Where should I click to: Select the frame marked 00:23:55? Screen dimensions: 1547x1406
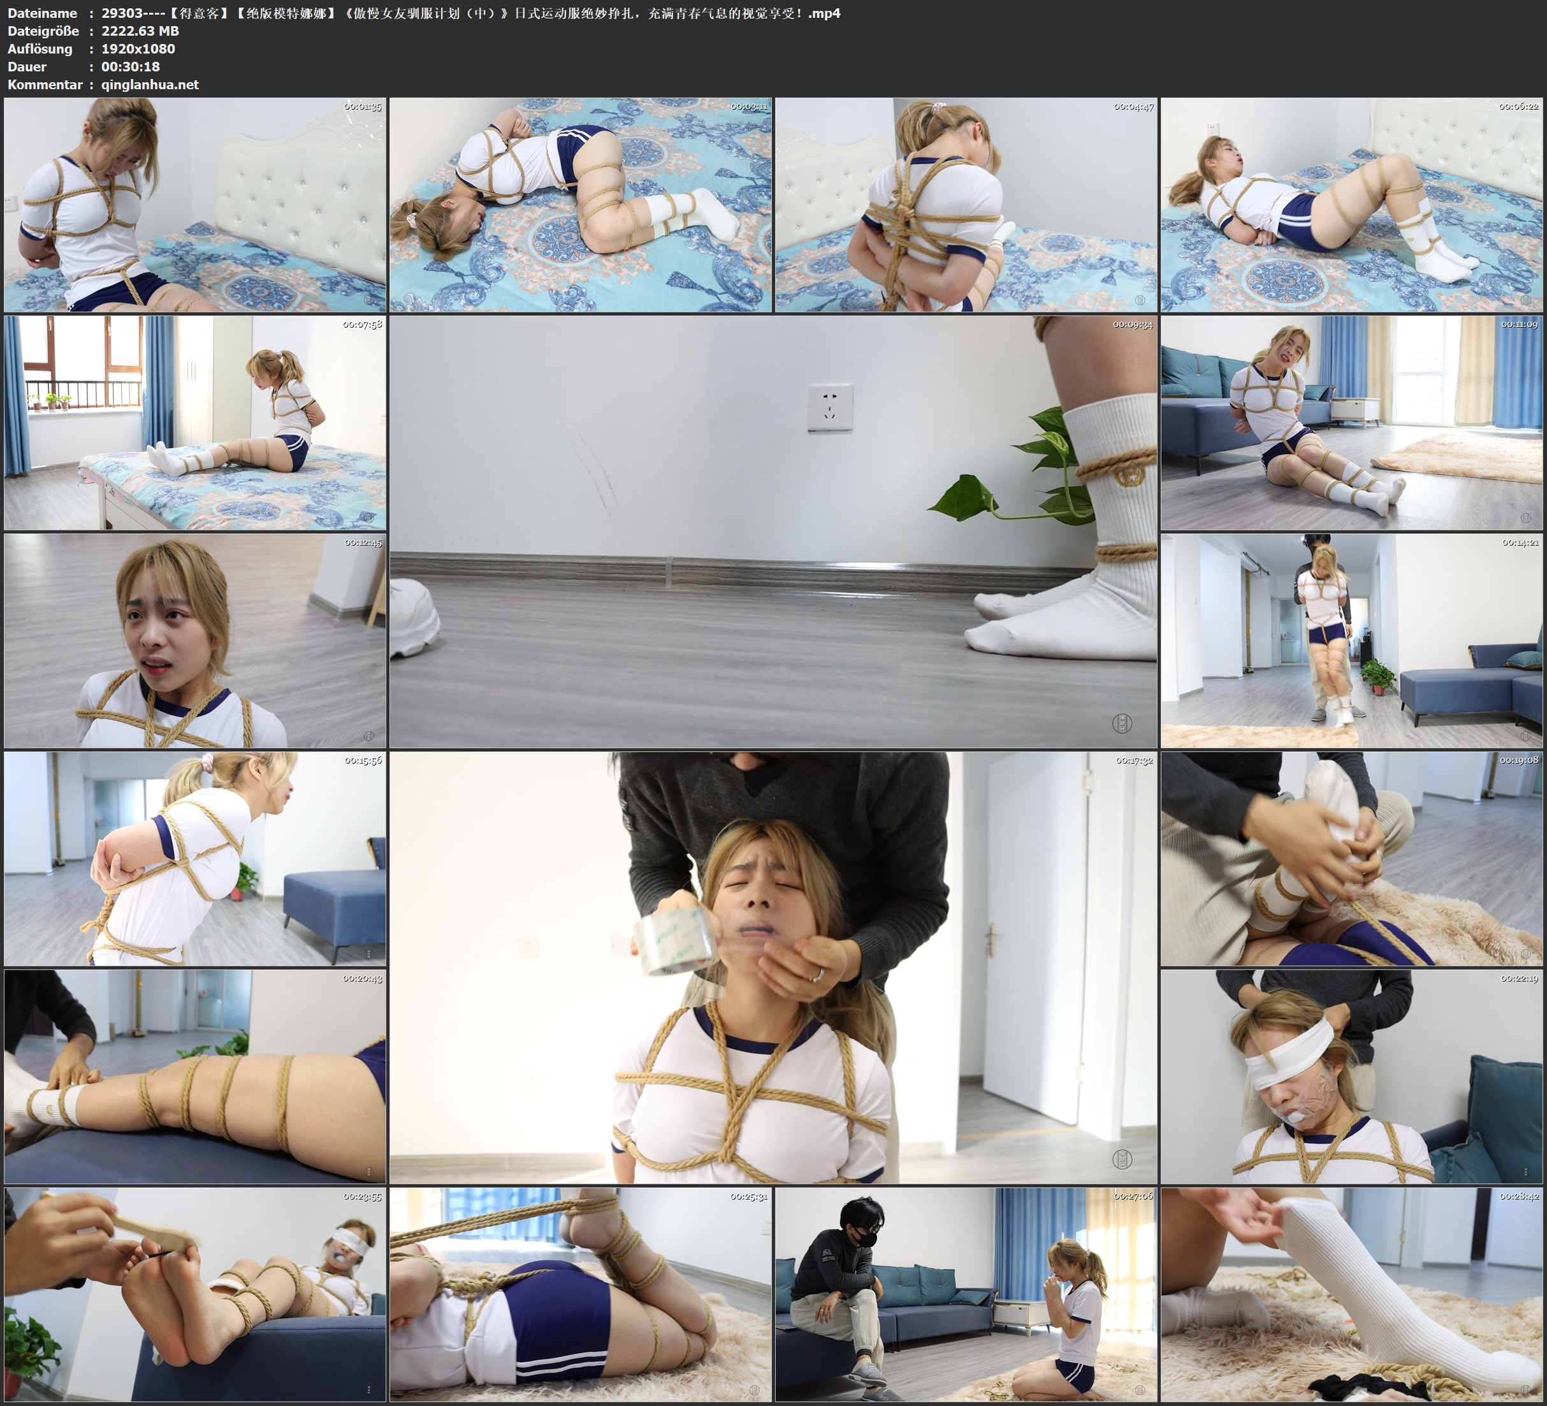[195, 1294]
